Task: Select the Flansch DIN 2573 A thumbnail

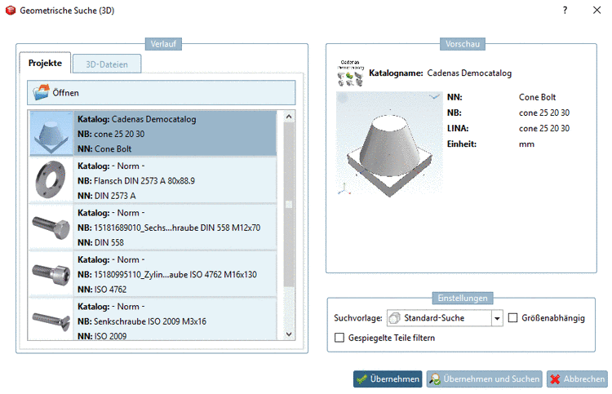Action: coord(51,179)
